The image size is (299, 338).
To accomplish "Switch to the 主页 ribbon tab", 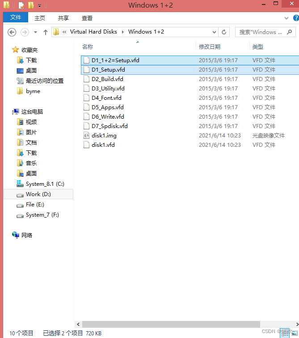I will 40,18.
